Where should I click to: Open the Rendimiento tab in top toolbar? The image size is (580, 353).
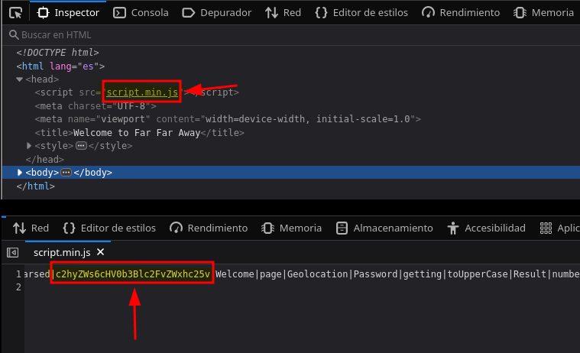(462, 13)
